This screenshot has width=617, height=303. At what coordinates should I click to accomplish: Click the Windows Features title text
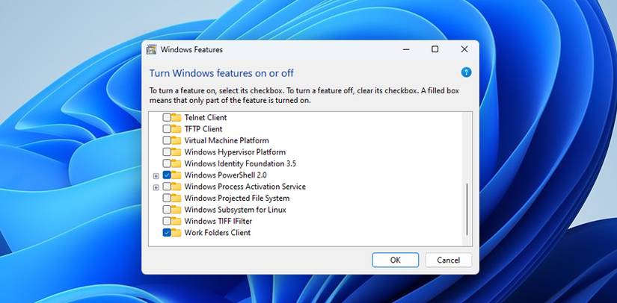coord(191,49)
